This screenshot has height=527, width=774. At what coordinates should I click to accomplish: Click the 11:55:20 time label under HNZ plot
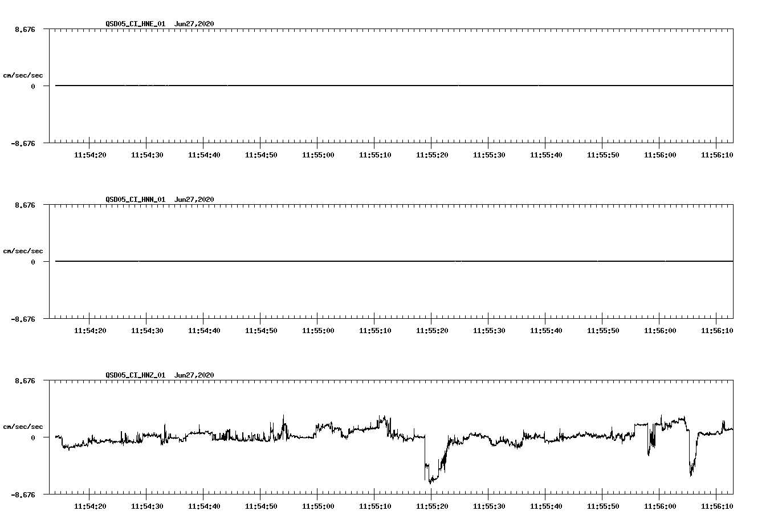(x=432, y=506)
